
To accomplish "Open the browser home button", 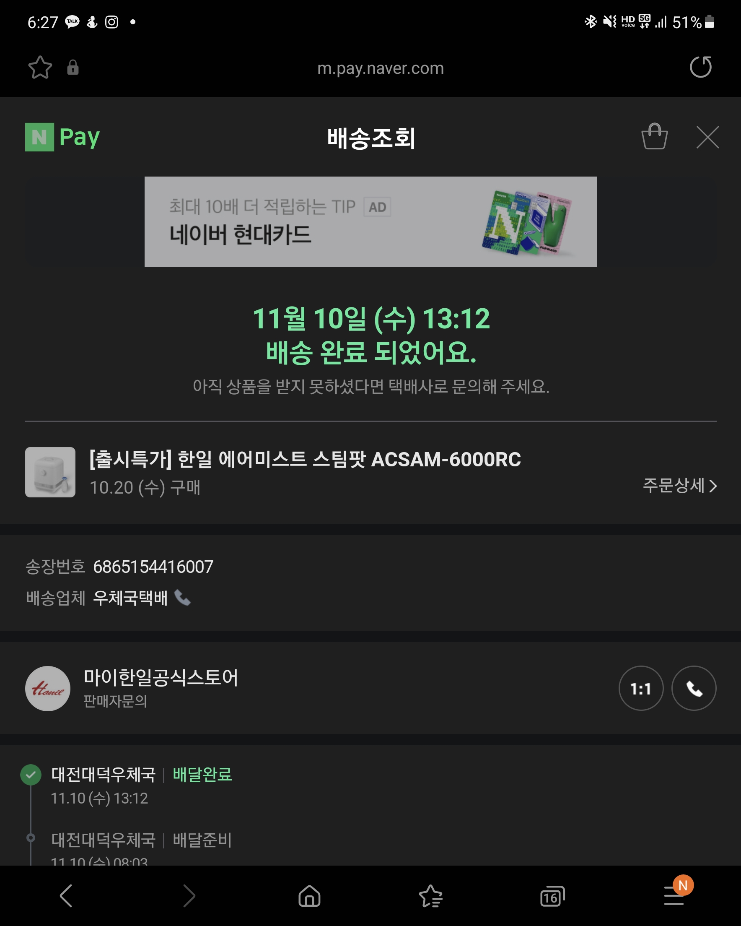I will tap(309, 896).
